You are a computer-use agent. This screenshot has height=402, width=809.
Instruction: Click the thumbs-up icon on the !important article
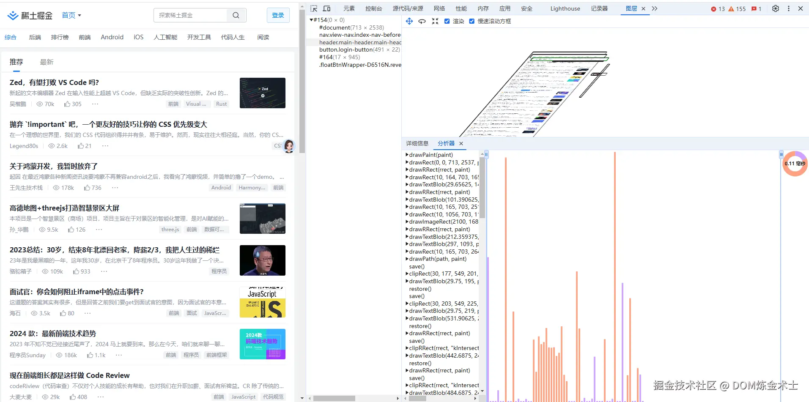coord(81,146)
